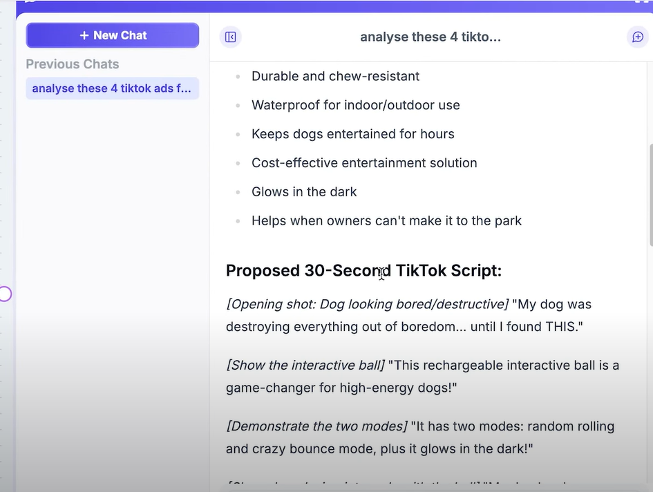
Task: Start a chat via top-right bubble icon
Action: point(637,37)
